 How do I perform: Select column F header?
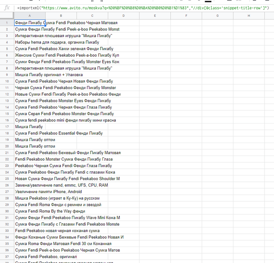click(x=186, y=16)
